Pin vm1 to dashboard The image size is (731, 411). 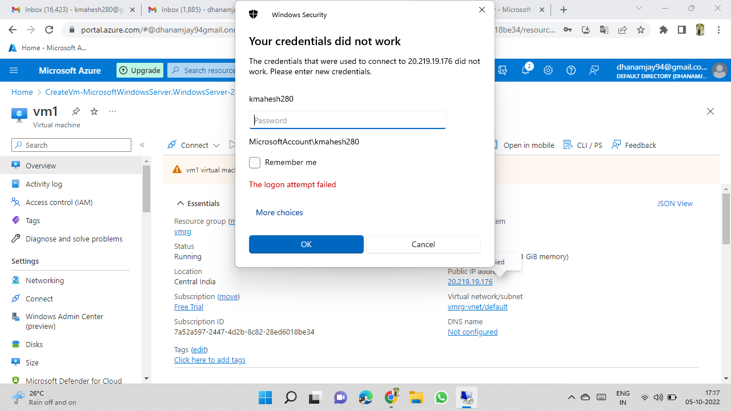75,112
